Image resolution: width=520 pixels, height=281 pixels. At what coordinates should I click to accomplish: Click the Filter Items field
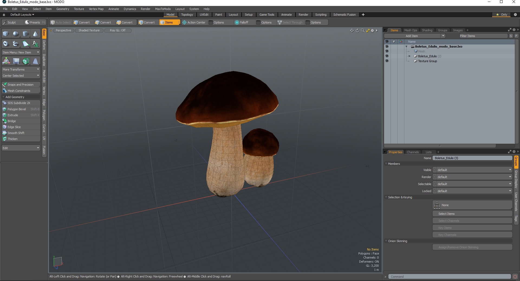[x=483, y=36]
